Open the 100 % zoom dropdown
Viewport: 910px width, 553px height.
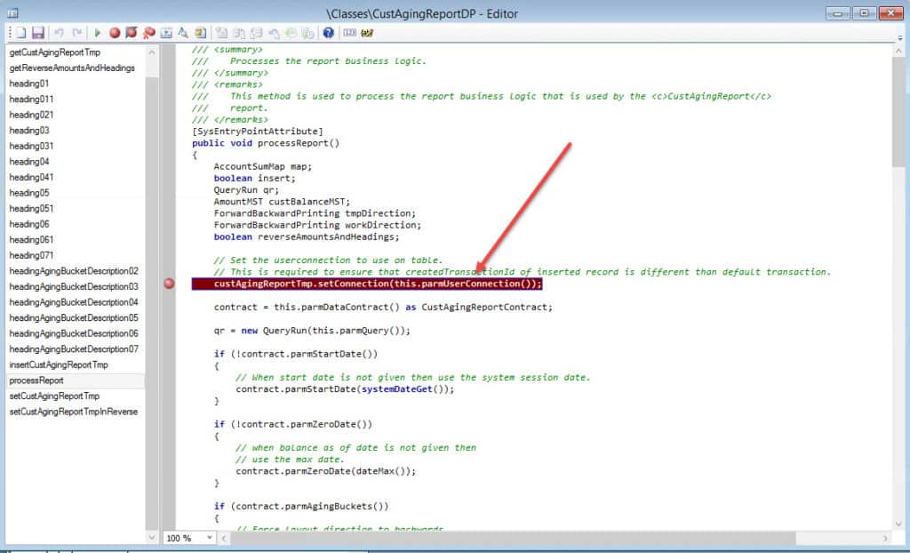point(210,538)
